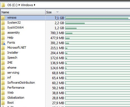The height and width of the screenshot is (107, 130).
Task: Sort by the Name column header
Action: click(x=23, y=12)
